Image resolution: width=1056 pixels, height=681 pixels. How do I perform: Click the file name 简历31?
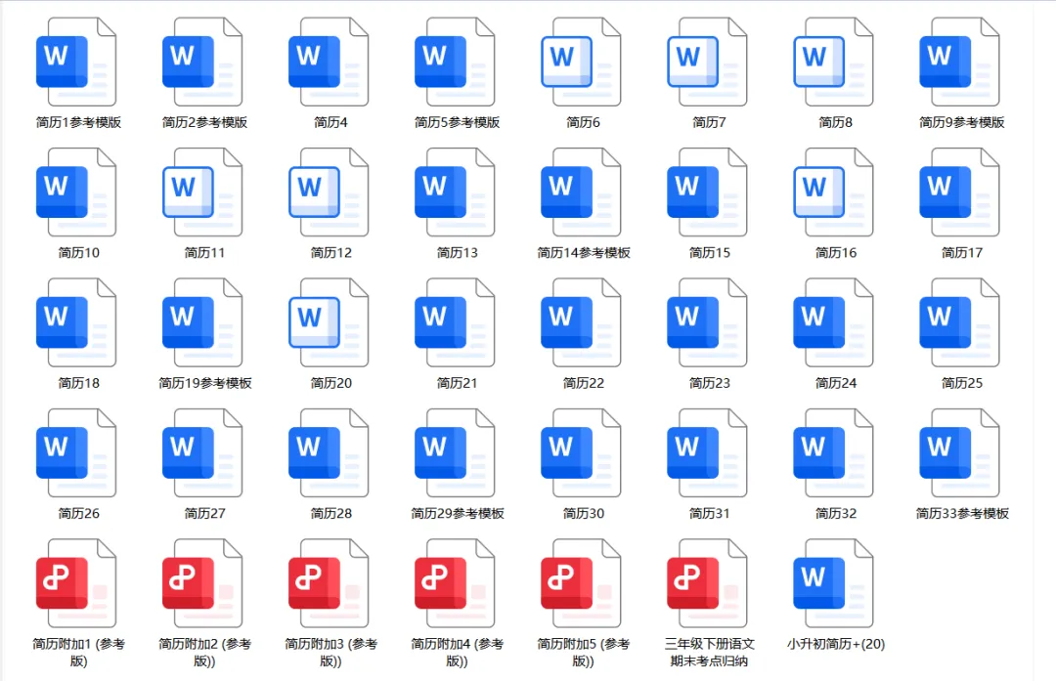point(710,514)
